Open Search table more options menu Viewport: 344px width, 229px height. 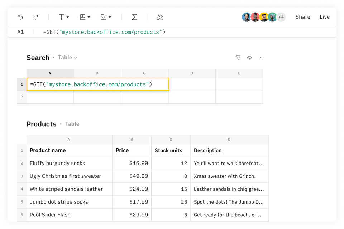pyautogui.click(x=261, y=58)
